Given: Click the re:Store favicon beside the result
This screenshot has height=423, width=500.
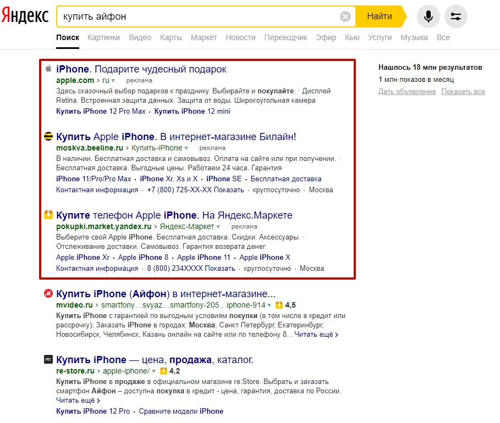Looking at the screenshot, I should [x=48, y=359].
